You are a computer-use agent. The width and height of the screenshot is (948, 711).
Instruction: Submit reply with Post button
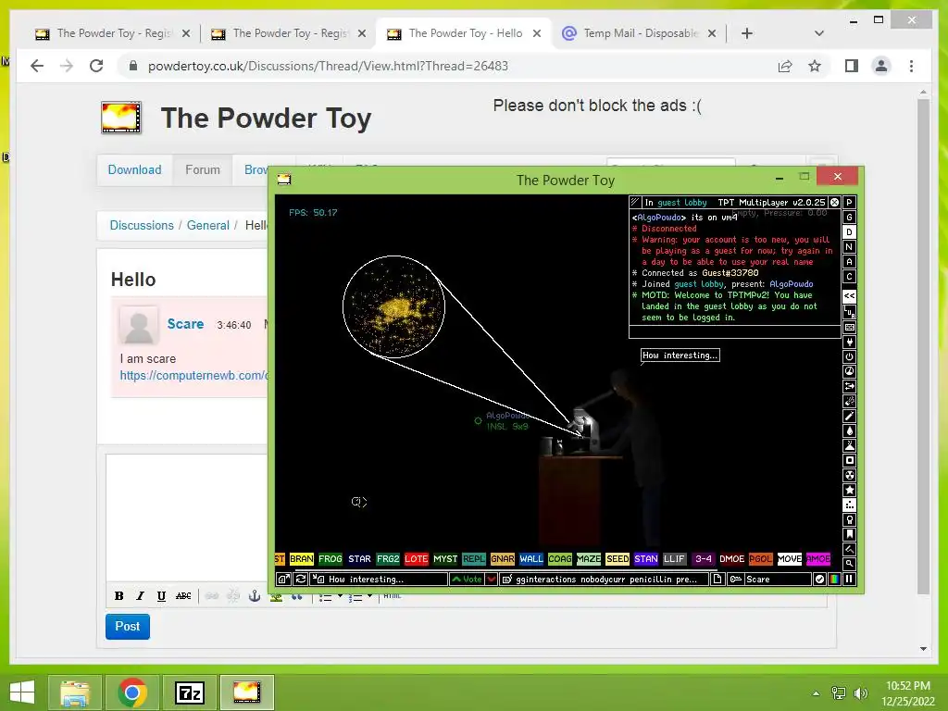click(x=128, y=627)
